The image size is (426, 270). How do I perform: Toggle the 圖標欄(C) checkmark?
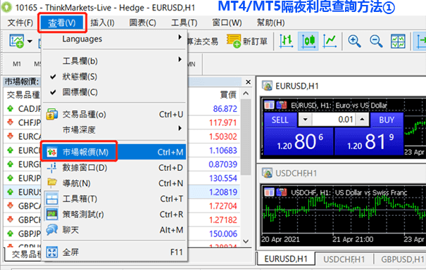[x=114, y=92]
